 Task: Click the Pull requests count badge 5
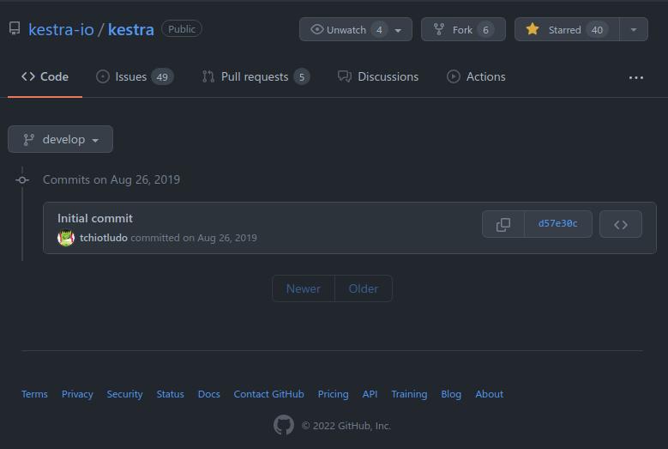[302, 77]
